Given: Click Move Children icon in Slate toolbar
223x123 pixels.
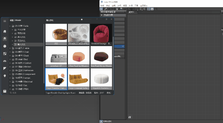Looking at the screenshot, I should (x=121, y=9).
